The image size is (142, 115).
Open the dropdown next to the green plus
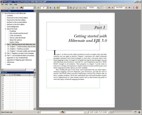68,8
